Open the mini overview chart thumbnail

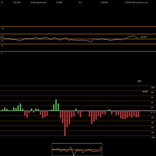pos(77,149)
